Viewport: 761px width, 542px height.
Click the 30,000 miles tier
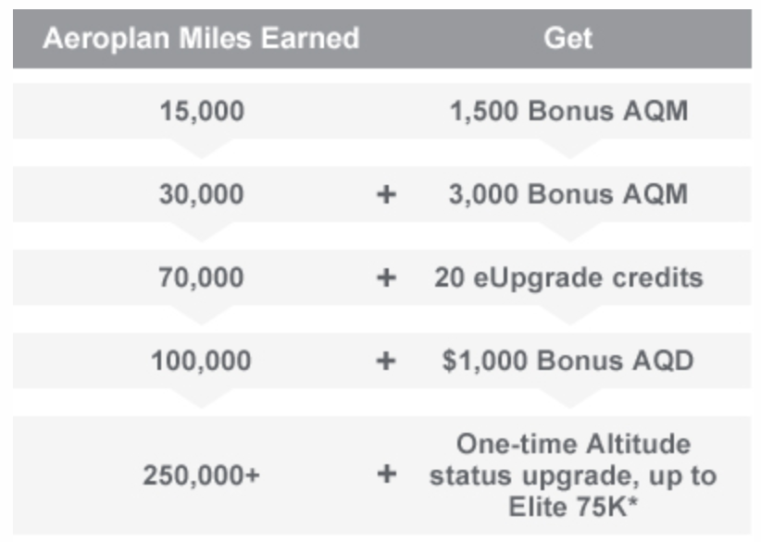pyautogui.click(x=202, y=194)
